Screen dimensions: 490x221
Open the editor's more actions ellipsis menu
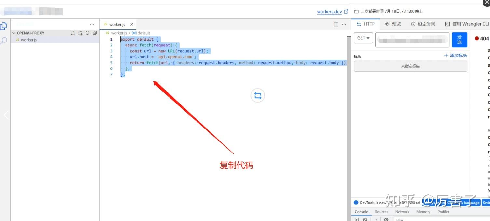tap(344, 24)
